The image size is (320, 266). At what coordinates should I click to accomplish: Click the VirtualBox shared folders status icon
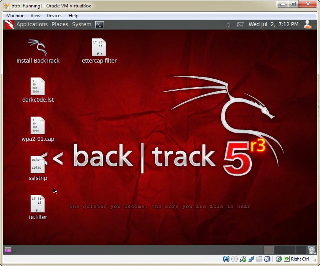(x=259, y=259)
